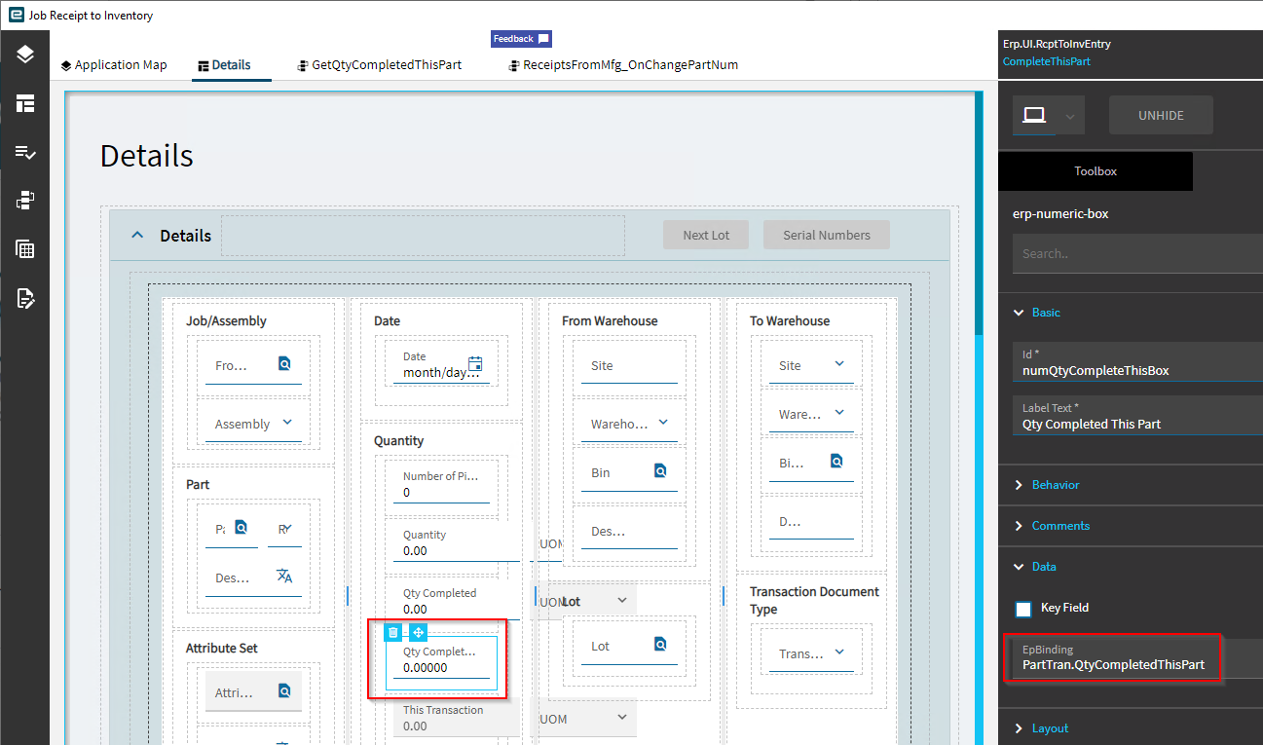The image size is (1263, 745).
Task: Collapse the Basic properties section
Action: click(1020, 313)
